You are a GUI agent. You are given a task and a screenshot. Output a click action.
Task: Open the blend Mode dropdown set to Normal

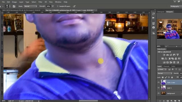click(x=30, y=6)
